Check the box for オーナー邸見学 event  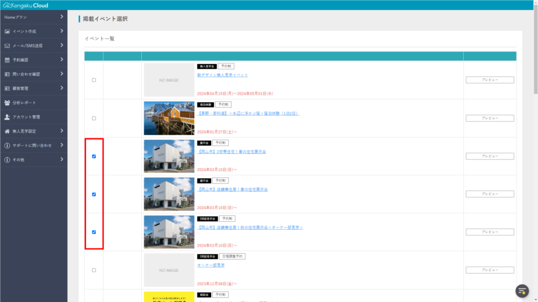coord(94,270)
